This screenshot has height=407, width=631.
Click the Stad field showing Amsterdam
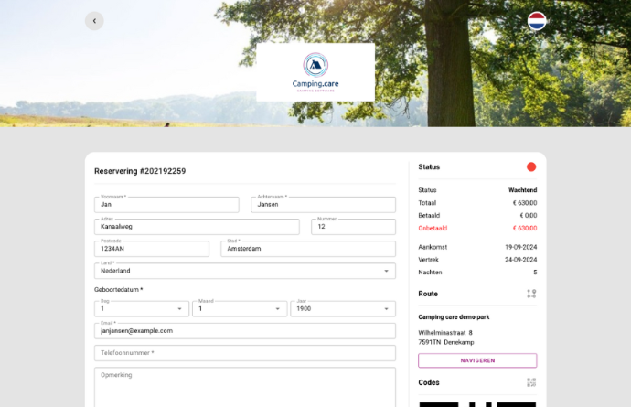pyautogui.click(x=308, y=249)
